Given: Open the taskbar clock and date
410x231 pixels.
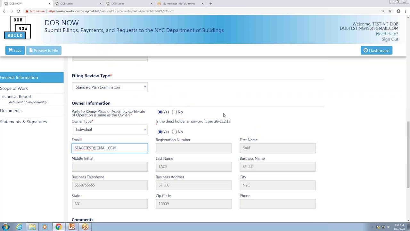Looking at the screenshot, I should pos(399,227).
